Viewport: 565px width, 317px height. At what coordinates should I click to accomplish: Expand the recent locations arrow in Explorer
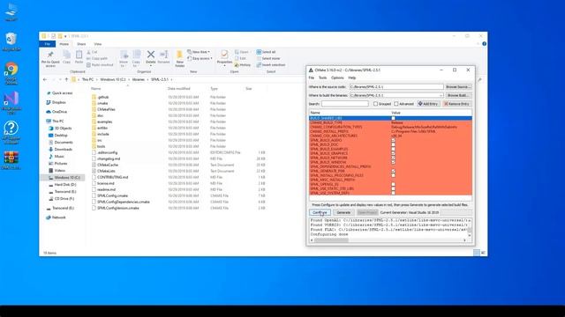(60, 79)
